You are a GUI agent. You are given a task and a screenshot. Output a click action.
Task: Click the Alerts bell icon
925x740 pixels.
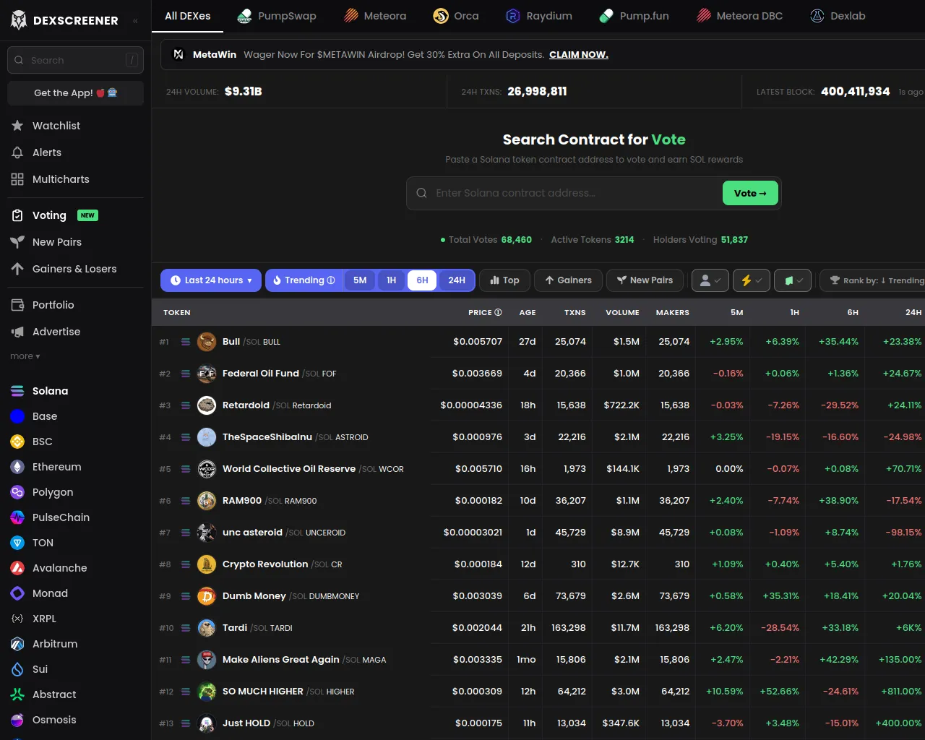pyautogui.click(x=17, y=152)
